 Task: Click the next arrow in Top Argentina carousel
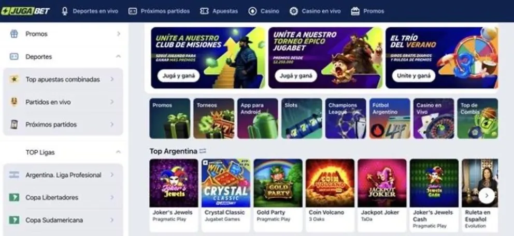[487, 196]
